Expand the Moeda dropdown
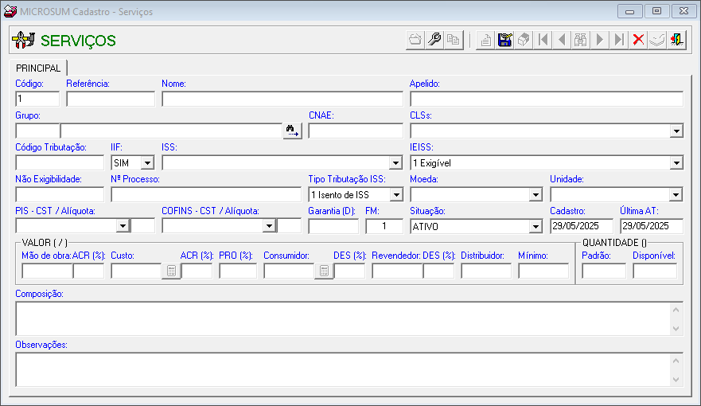 (x=535, y=194)
